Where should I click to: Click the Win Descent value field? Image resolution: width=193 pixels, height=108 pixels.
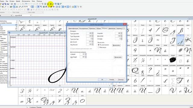point(89,44)
